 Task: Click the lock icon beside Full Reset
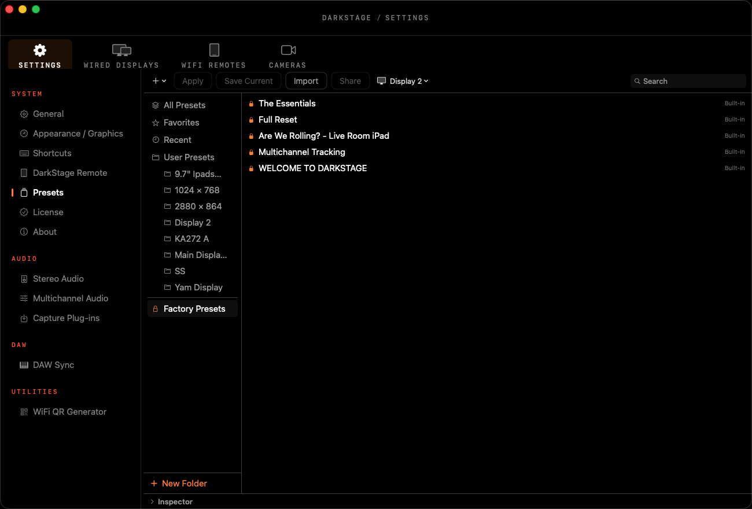click(x=251, y=120)
